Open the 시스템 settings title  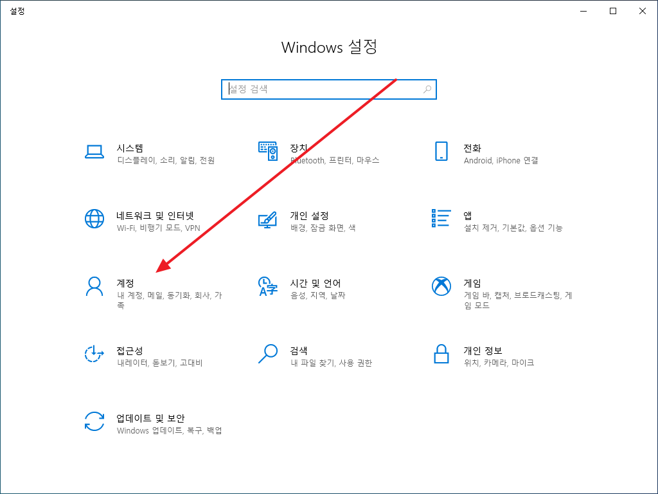coord(130,148)
